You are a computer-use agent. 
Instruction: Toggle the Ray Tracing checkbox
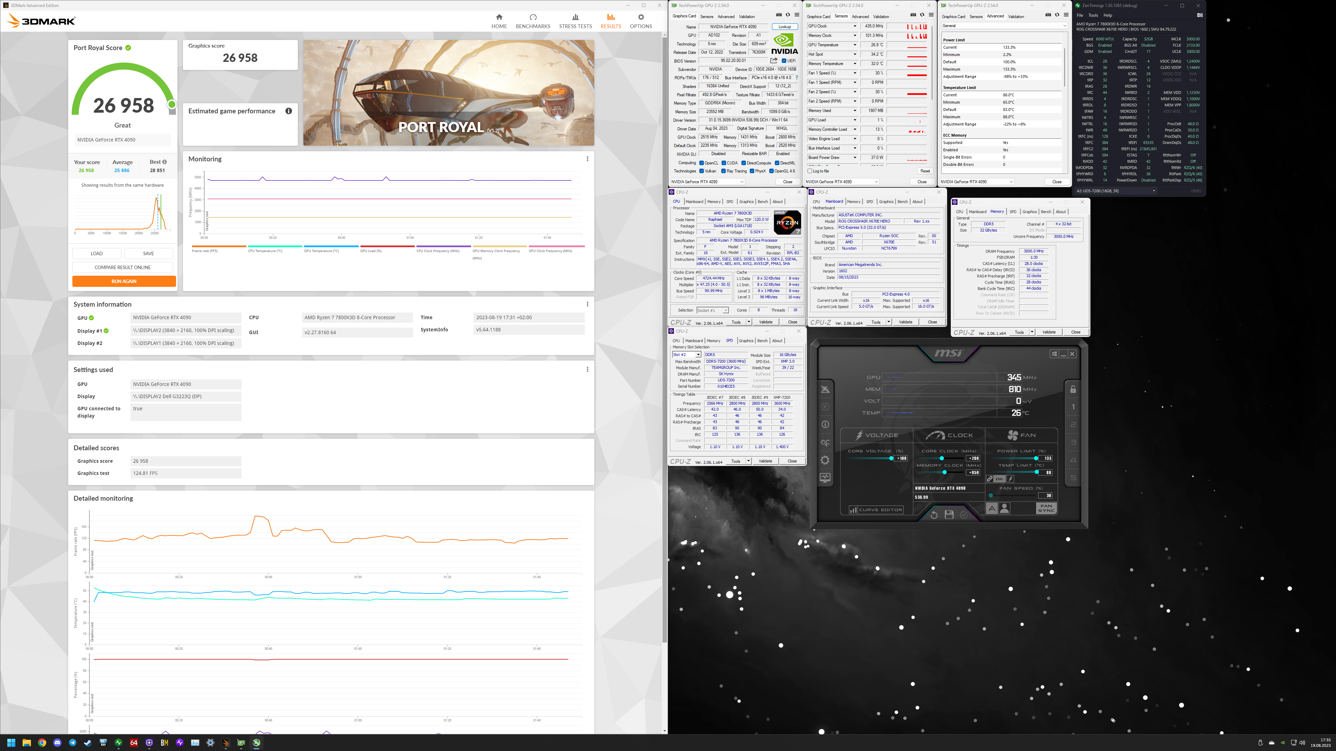[x=724, y=171]
